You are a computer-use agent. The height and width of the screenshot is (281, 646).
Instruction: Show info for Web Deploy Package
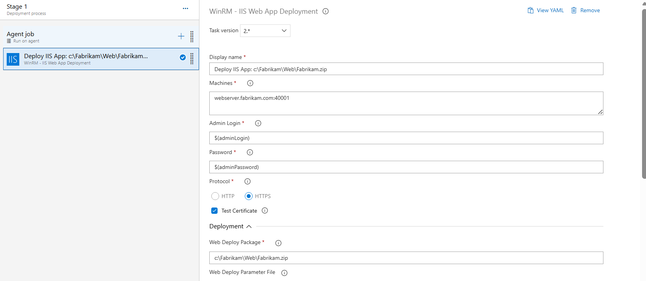(x=278, y=243)
